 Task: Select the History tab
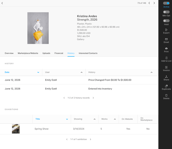coord(71,53)
